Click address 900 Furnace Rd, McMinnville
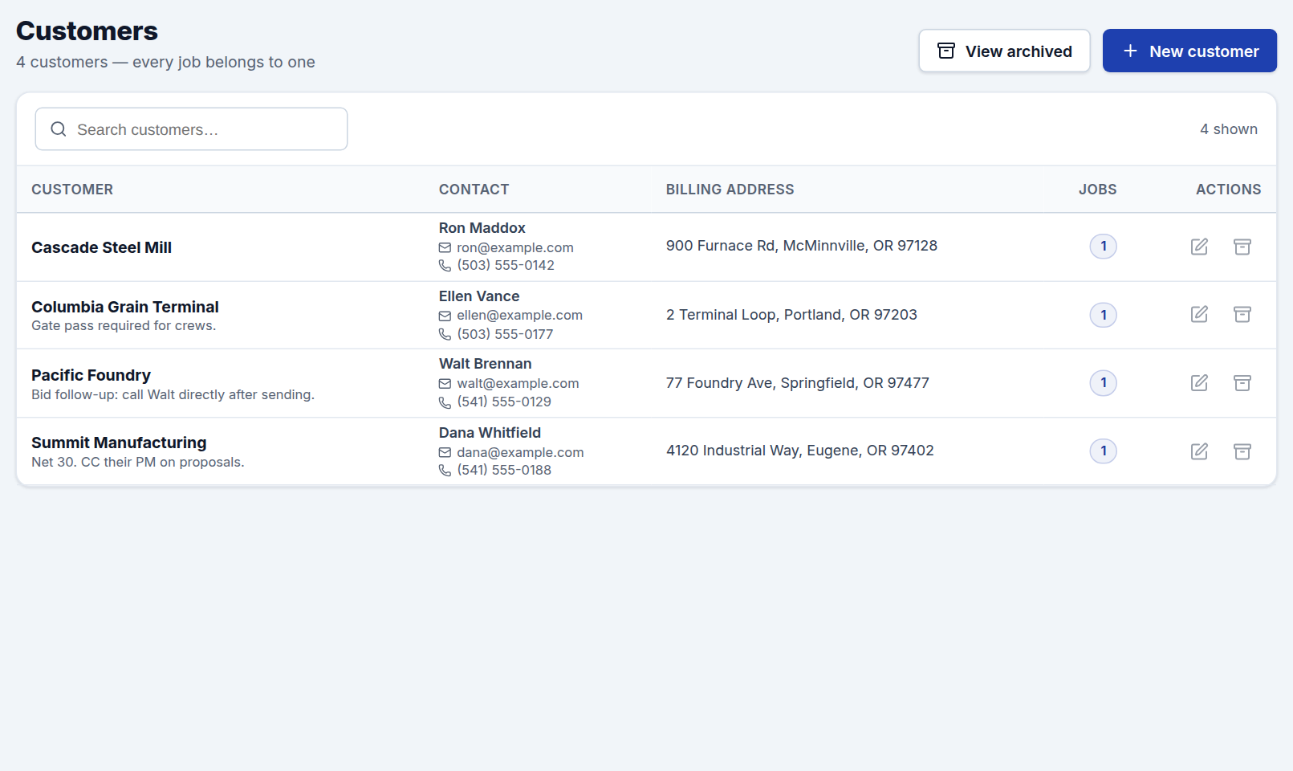 (802, 246)
